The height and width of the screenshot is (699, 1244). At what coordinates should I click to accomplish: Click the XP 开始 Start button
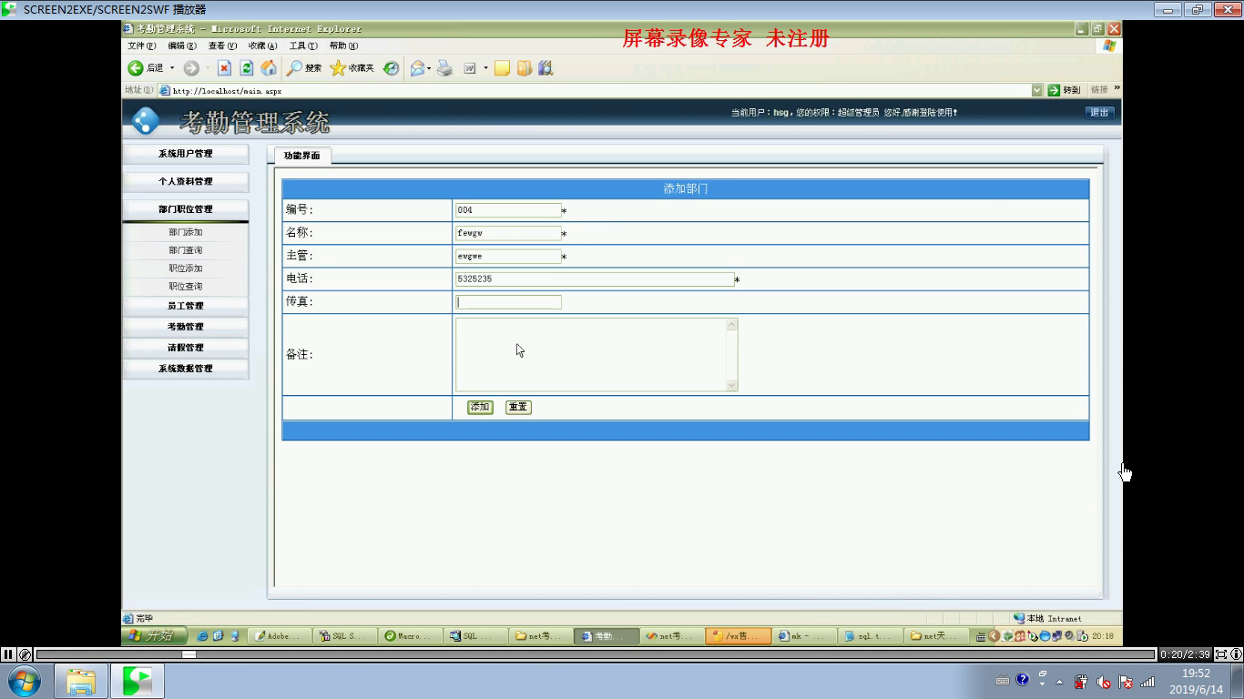pyautogui.click(x=155, y=636)
